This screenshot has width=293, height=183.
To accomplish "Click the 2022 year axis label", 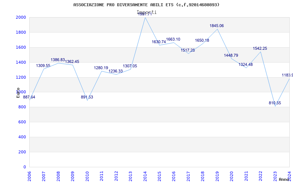I will [x=261, y=176].
